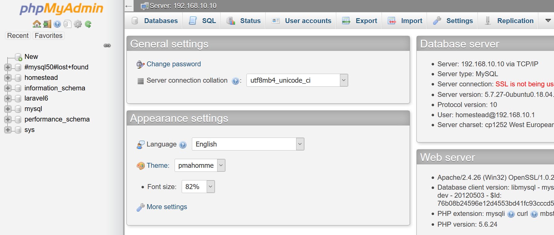The height and width of the screenshot is (235, 554).
Task: Expand the homestead database tree node
Action: coord(8,78)
